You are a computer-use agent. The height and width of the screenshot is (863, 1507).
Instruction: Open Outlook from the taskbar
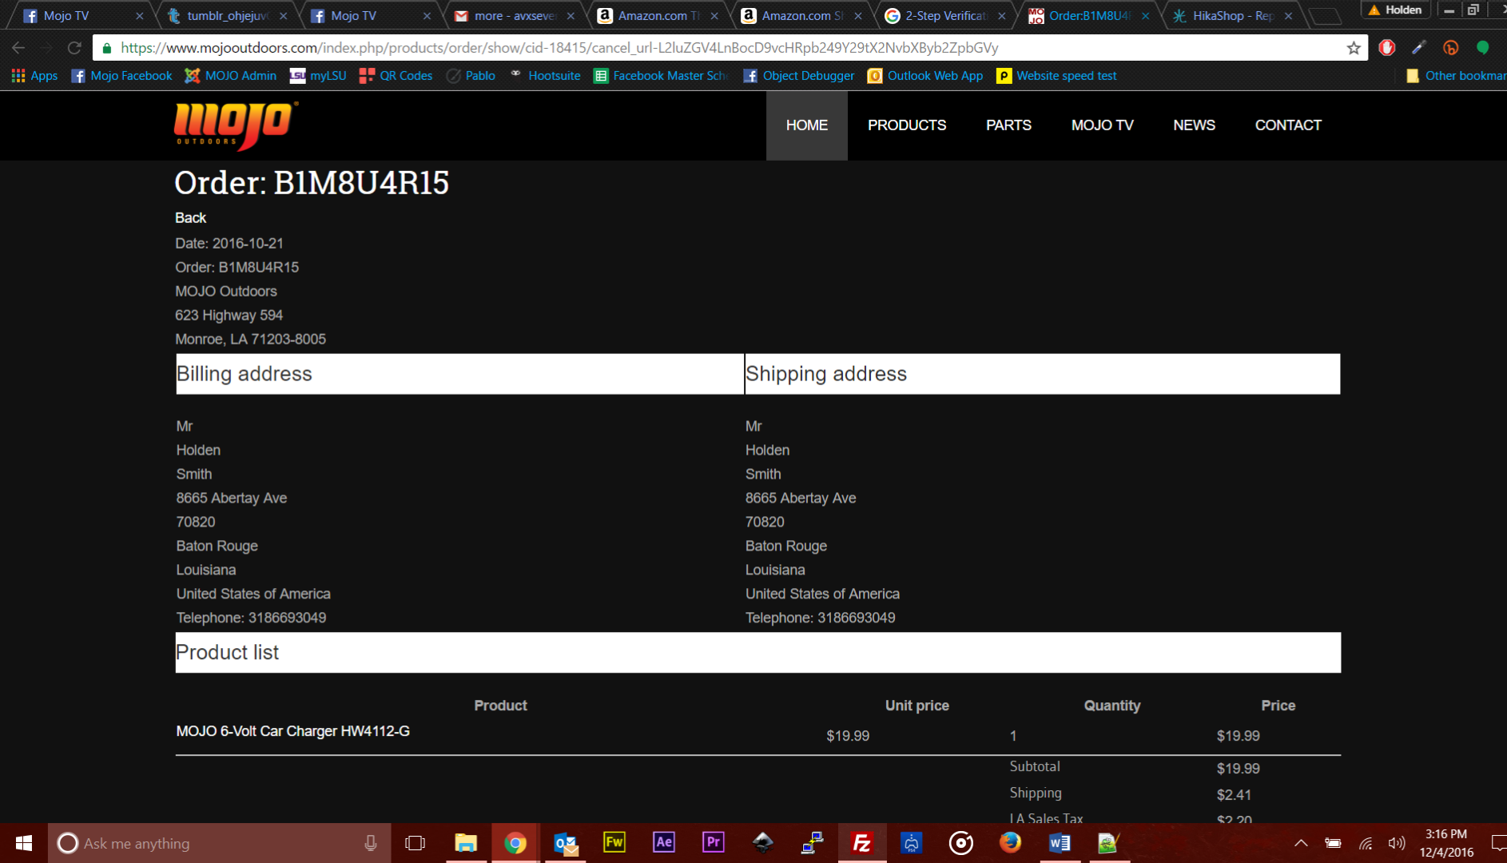565,843
